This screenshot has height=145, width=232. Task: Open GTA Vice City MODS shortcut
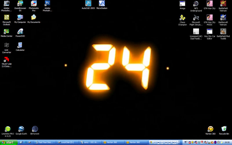pyautogui.click(x=209, y=20)
